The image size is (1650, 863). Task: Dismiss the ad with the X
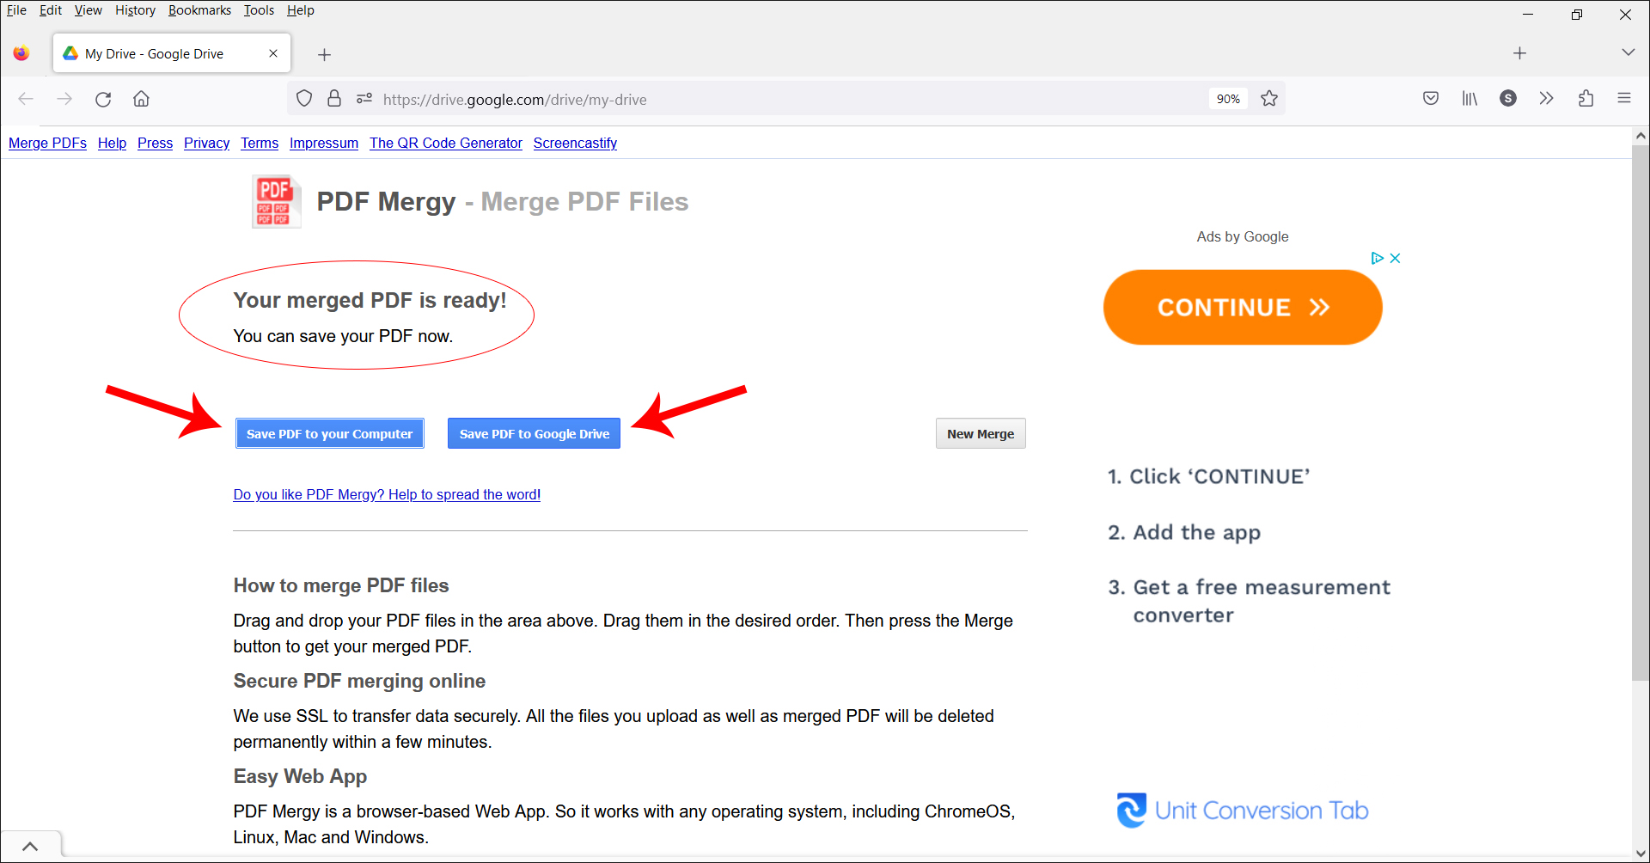(1394, 257)
